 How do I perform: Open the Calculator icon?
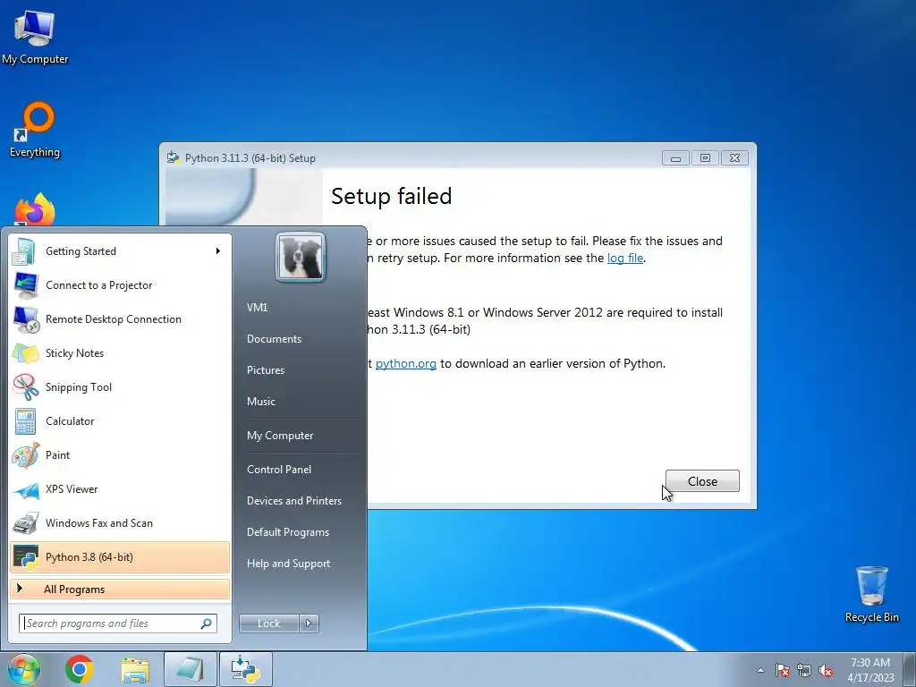(24, 420)
